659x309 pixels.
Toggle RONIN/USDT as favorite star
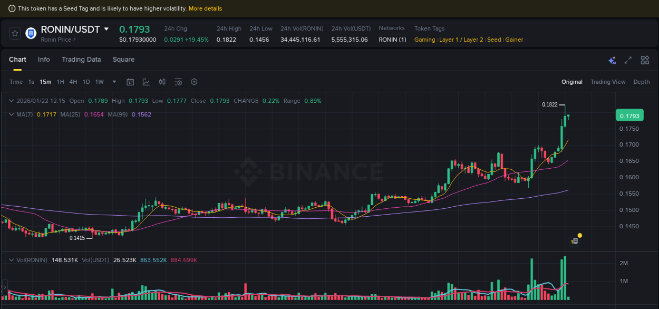[x=14, y=33]
